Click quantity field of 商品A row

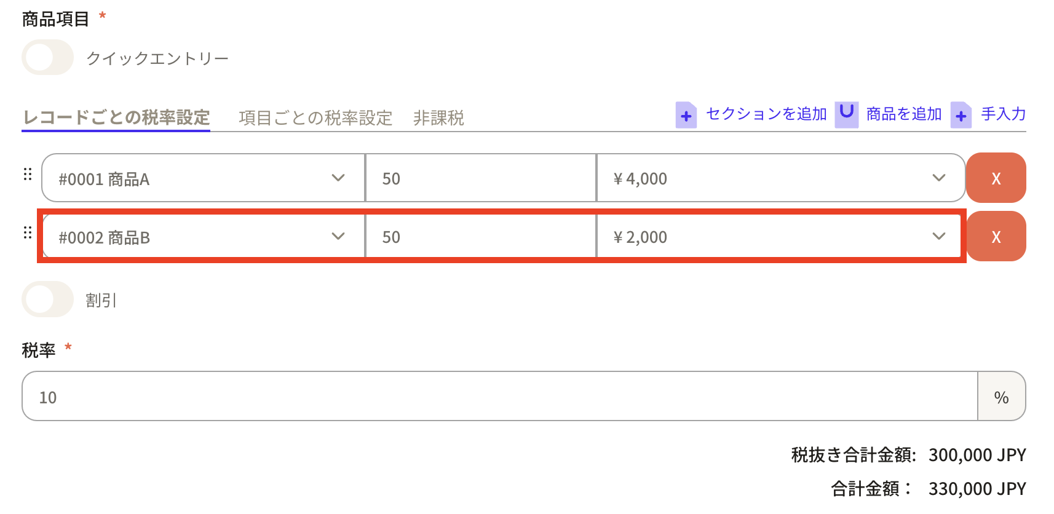coord(480,178)
